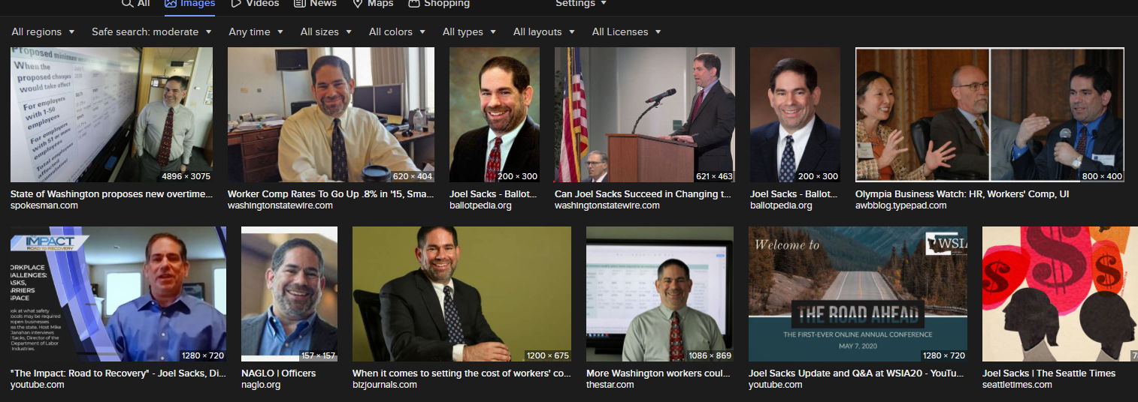
Task: Open Ballotpedia portrait with navy dotted tie
Action: 795,115
